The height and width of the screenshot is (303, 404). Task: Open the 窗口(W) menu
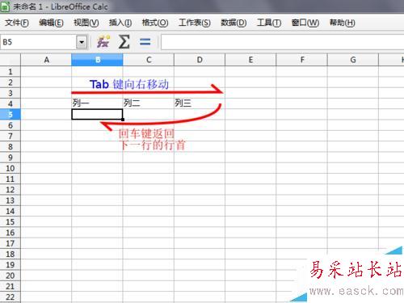pos(305,23)
